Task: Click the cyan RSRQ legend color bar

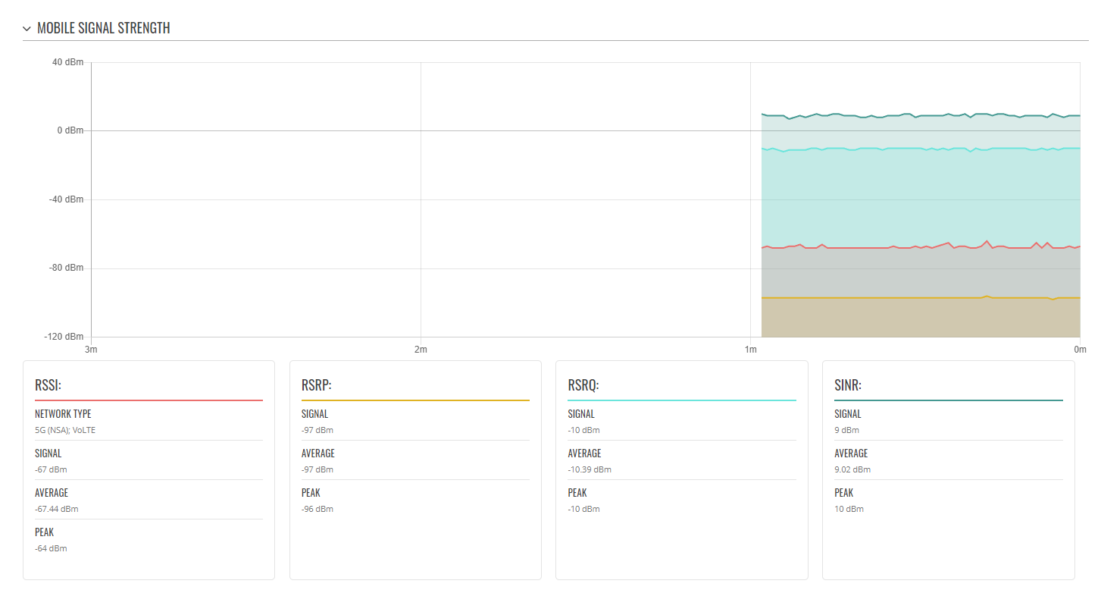Action: click(682, 400)
